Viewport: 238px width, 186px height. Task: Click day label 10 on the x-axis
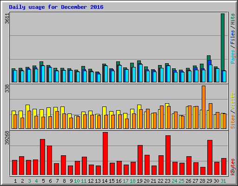[x=77, y=181]
